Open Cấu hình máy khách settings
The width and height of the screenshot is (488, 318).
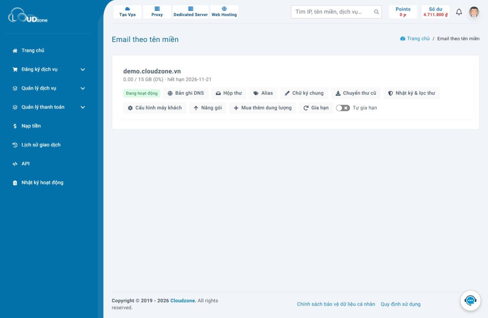tap(155, 108)
